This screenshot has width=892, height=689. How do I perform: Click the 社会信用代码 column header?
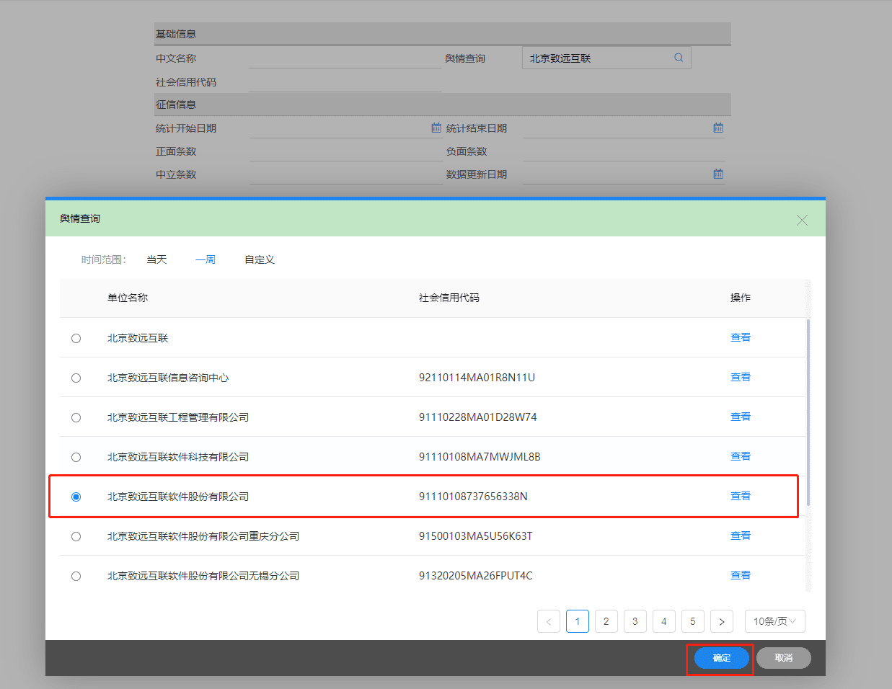449,298
